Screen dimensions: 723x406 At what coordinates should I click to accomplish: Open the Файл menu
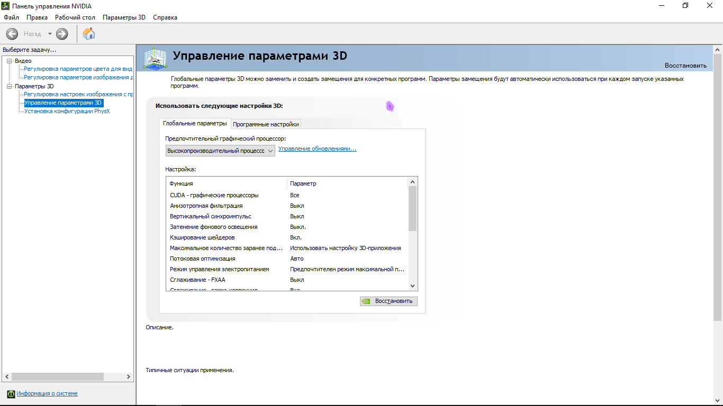(x=11, y=17)
